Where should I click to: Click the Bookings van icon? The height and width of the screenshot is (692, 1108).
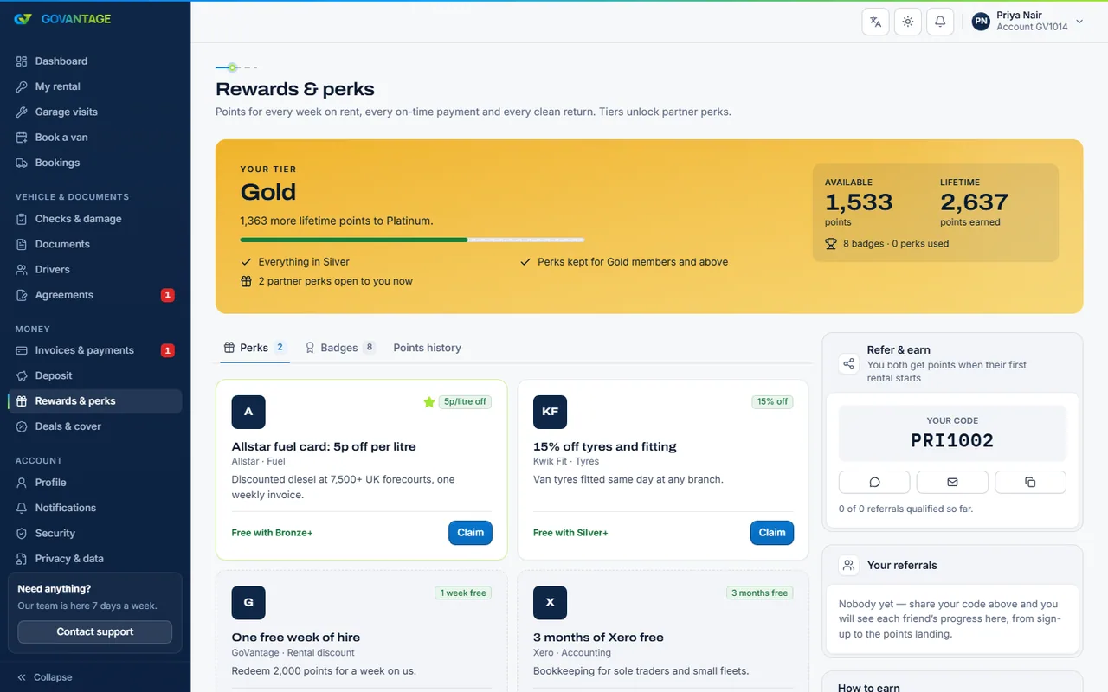pos(22,163)
